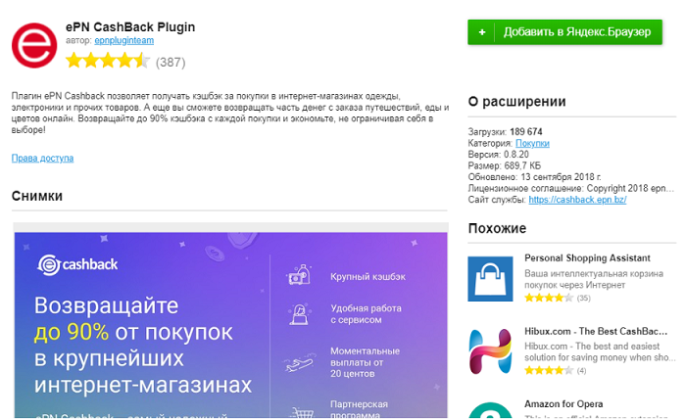Click the 'Снимки' section heading
Screen dimensions: 685x419
[x=37, y=196]
